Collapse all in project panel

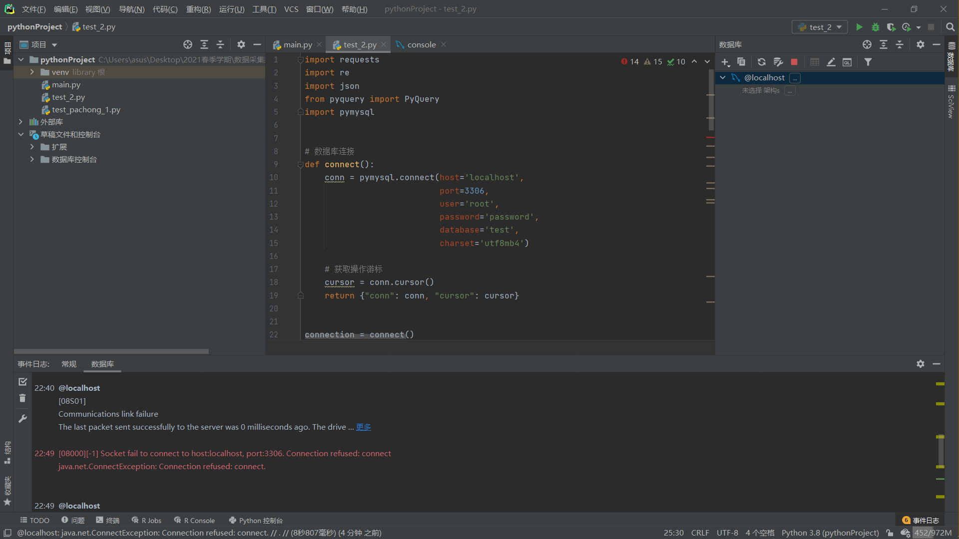click(x=220, y=44)
